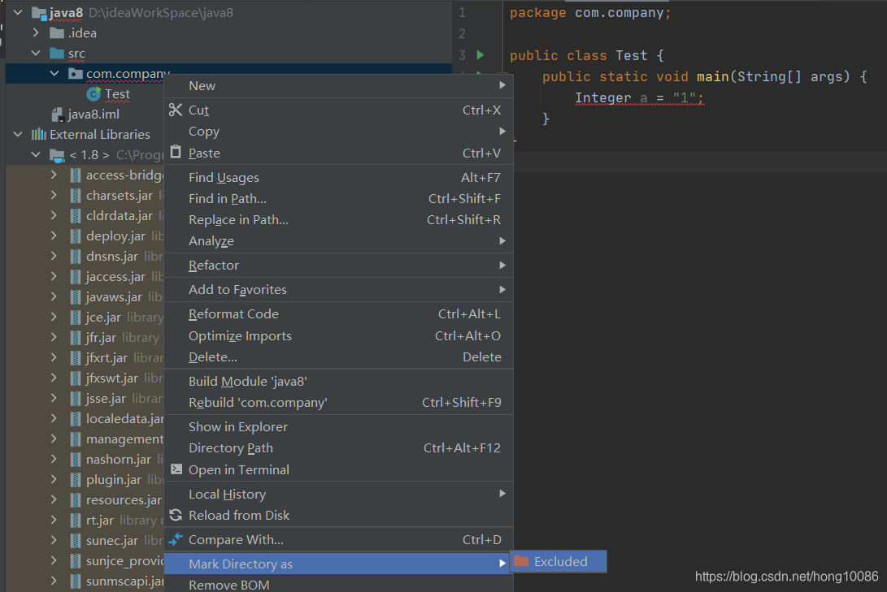
Task: Choose Excluded from the submenu
Action: (561, 561)
